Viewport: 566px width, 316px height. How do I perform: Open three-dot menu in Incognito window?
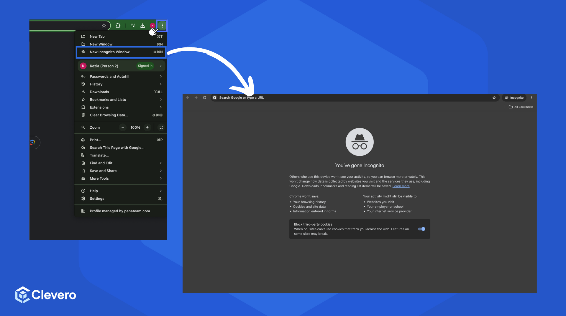point(532,97)
